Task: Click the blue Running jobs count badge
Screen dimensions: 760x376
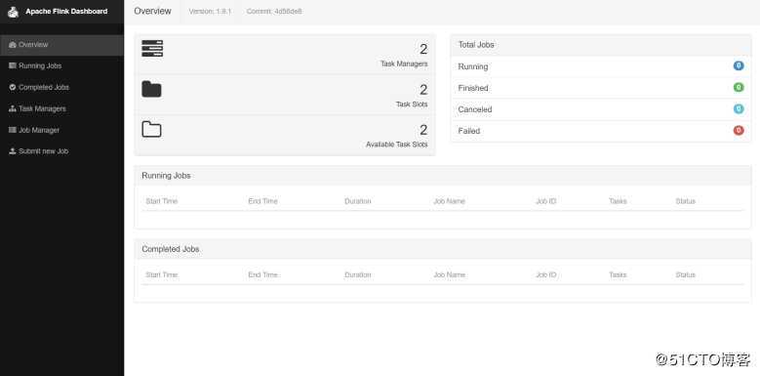Action: (x=739, y=66)
